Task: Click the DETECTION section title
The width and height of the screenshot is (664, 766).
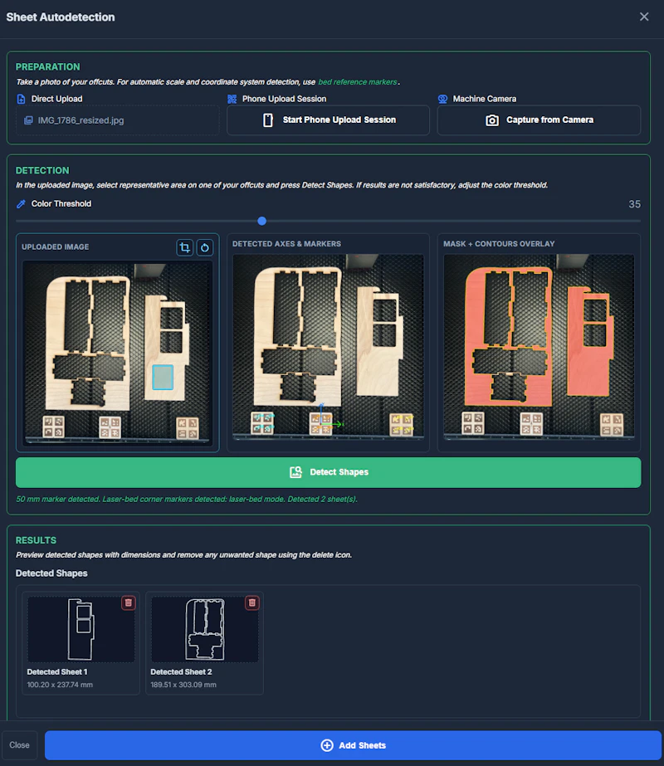Action: click(42, 170)
